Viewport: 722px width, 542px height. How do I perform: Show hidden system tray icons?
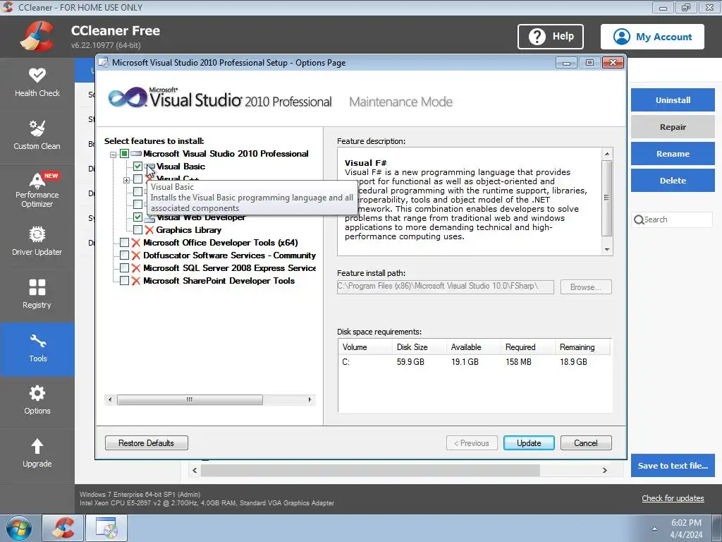tap(654, 529)
